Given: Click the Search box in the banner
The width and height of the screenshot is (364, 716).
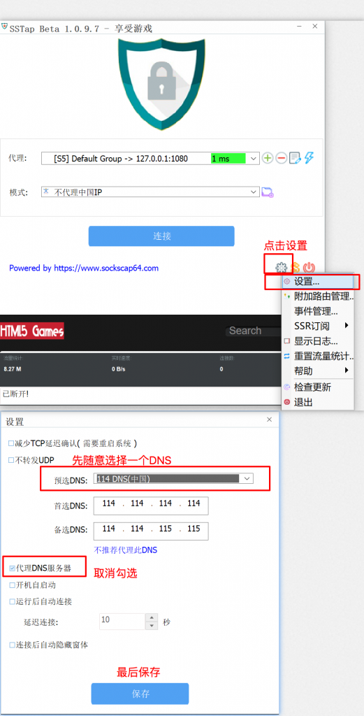Looking at the screenshot, I should click(253, 331).
